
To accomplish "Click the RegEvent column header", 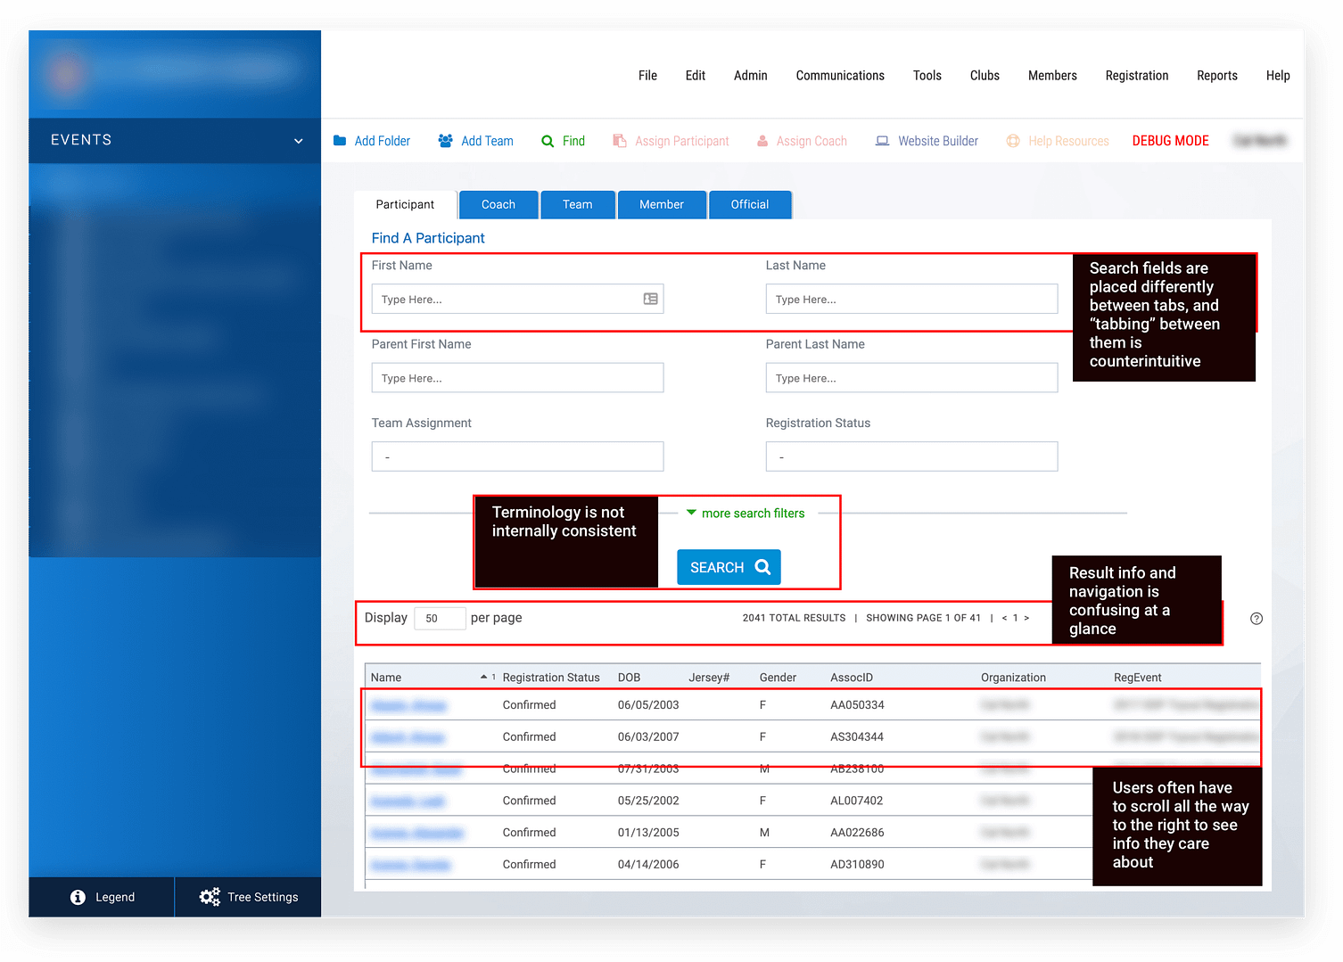I will coord(1138,678).
